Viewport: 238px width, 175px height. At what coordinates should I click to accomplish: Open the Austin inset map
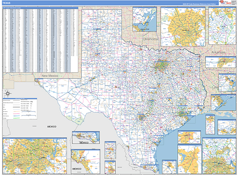click(x=222, y=26)
